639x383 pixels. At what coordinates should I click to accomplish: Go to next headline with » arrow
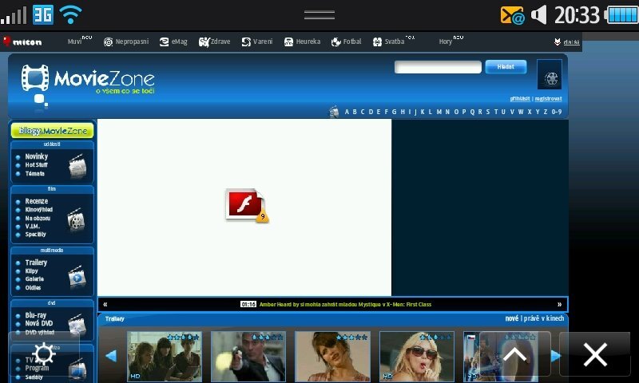coord(559,304)
